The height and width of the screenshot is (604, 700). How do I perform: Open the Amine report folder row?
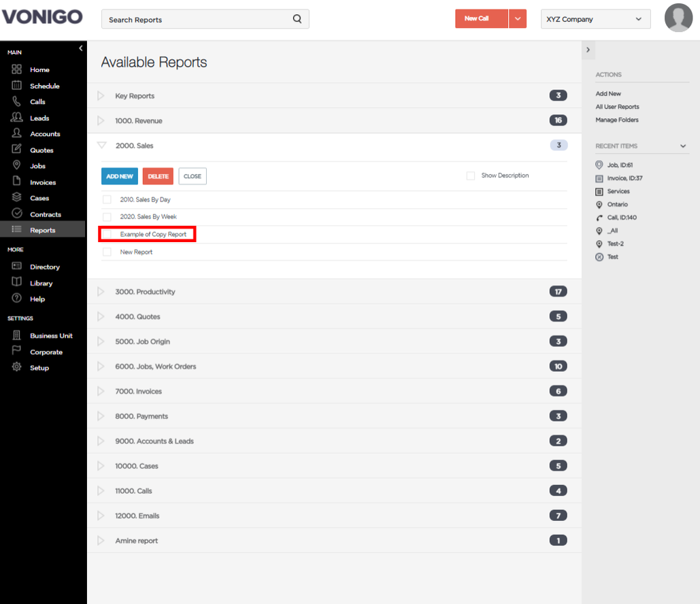[335, 541]
